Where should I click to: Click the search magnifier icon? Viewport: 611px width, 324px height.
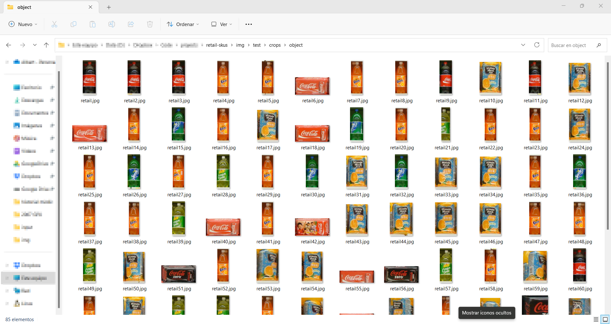pyautogui.click(x=599, y=45)
